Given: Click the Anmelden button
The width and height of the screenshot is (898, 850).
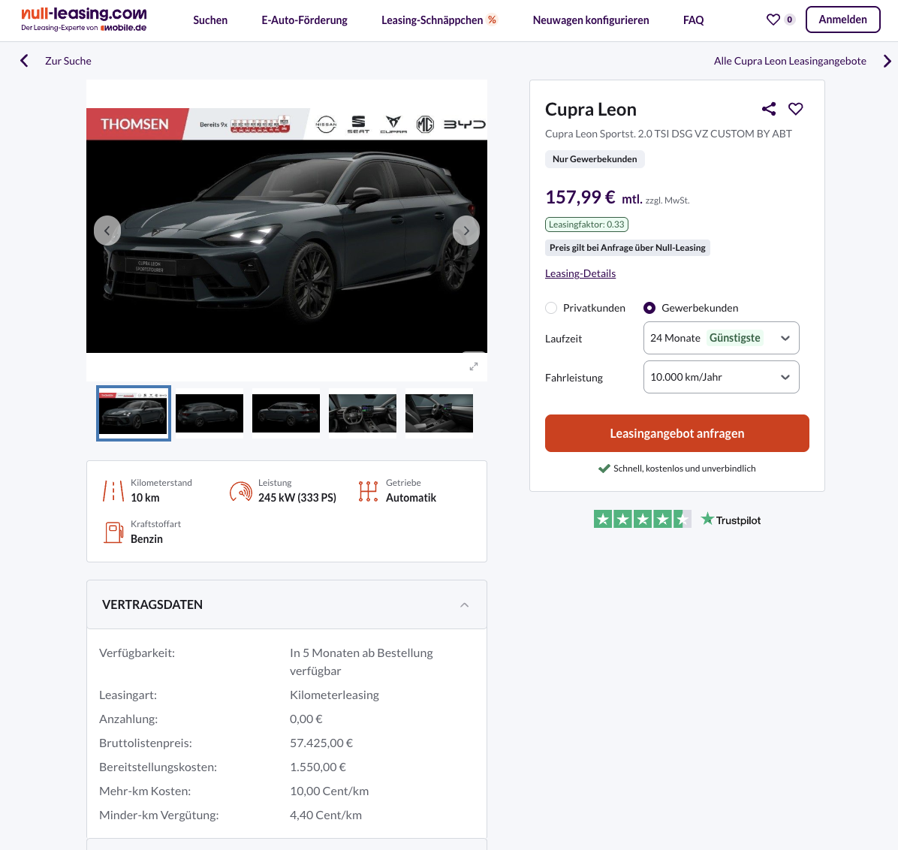Looking at the screenshot, I should coord(842,20).
